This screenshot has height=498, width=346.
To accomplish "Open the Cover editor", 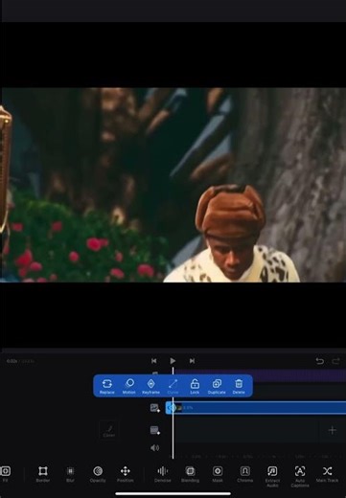I will tap(109, 430).
